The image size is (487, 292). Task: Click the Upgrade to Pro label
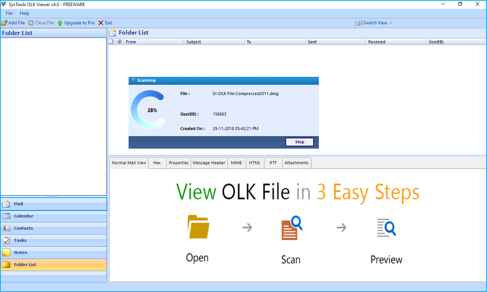click(x=80, y=23)
